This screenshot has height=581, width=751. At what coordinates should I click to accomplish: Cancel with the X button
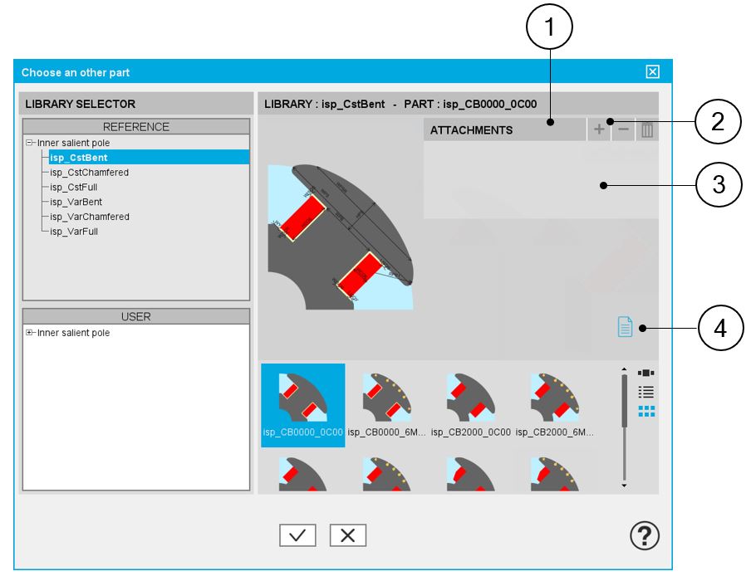click(x=347, y=535)
